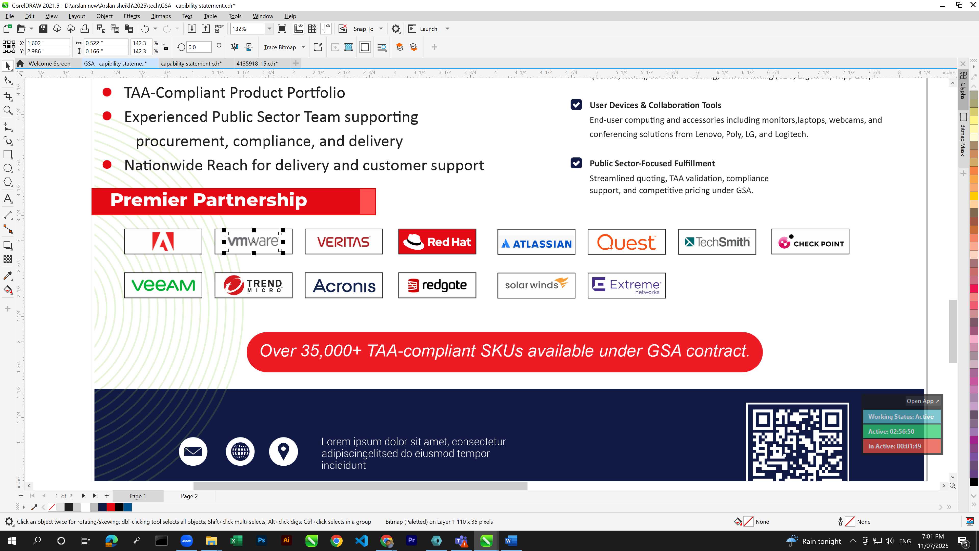The width and height of the screenshot is (979, 551).
Task: Open the Trace Bitmap dropdown
Action: 303,47
